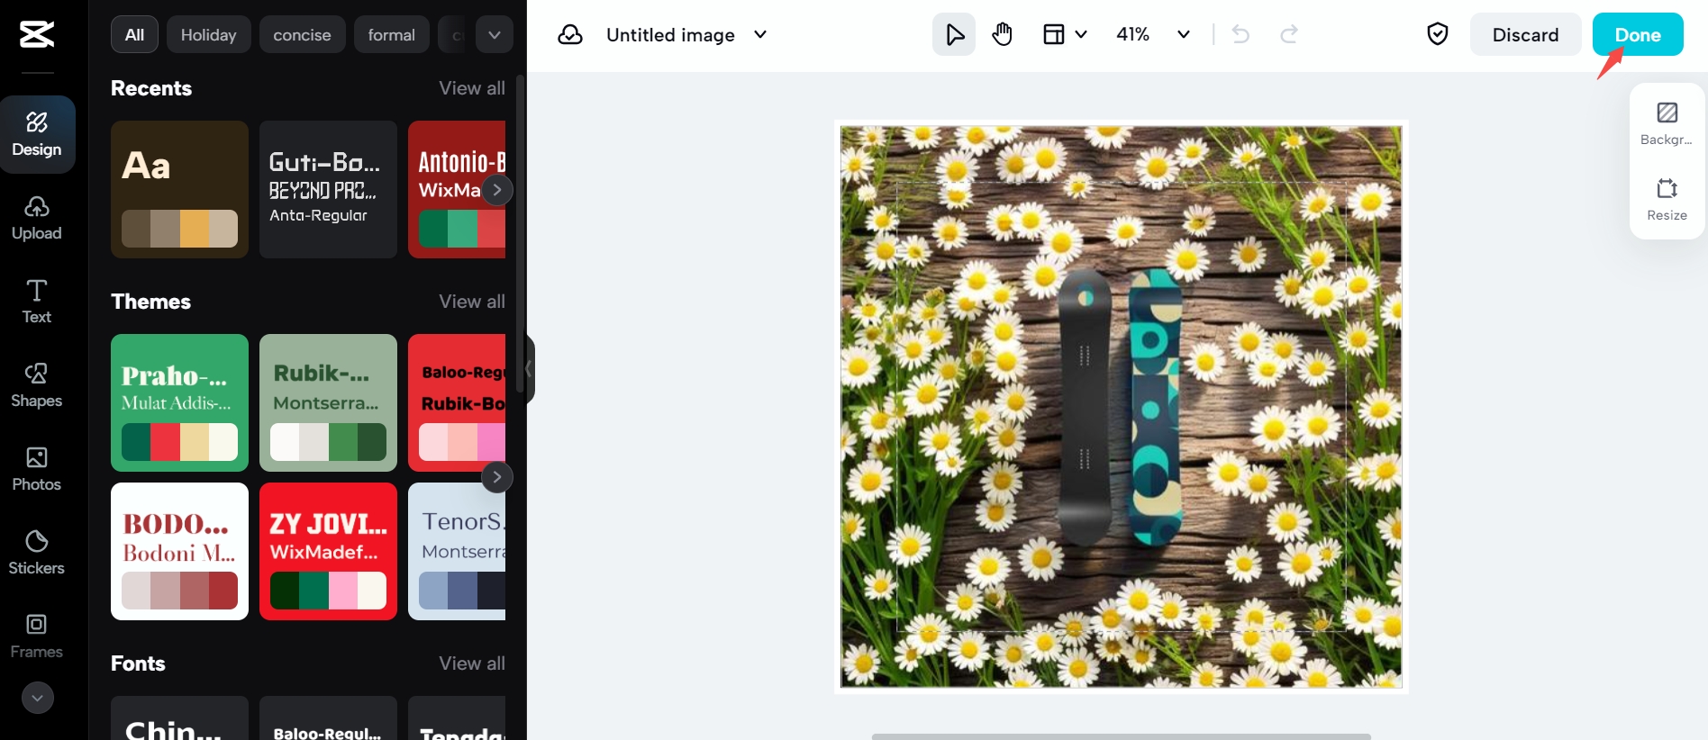View all Fonts
1708x740 pixels.
(x=472, y=663)
